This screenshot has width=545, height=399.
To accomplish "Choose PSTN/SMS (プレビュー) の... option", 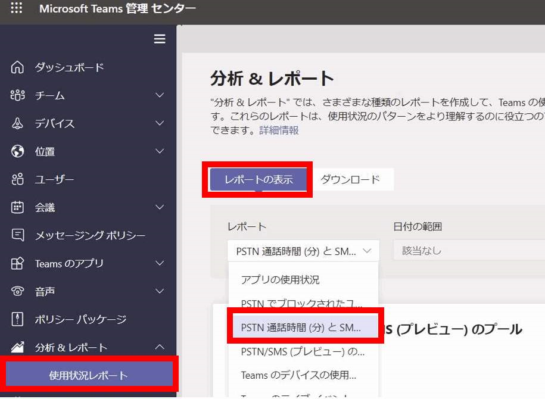I will click(x=303, y=351).
